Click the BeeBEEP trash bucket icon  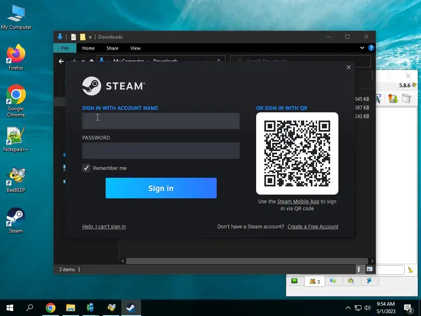point(407,98)
